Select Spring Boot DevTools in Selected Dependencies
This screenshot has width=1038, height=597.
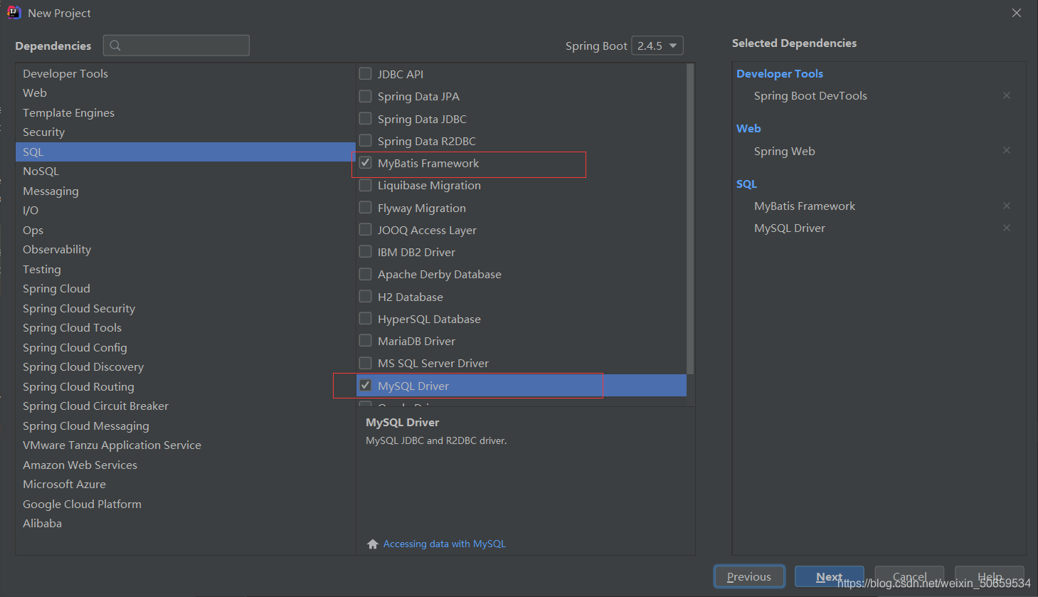tap(810, 95)
